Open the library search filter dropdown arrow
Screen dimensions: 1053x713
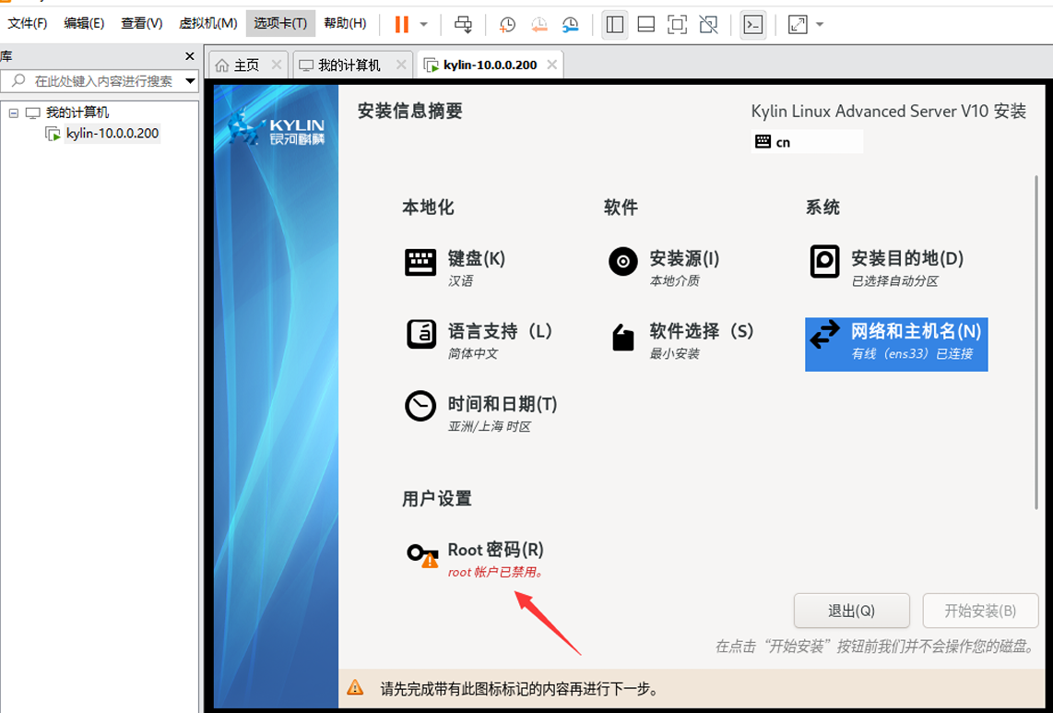click(191, 80)
